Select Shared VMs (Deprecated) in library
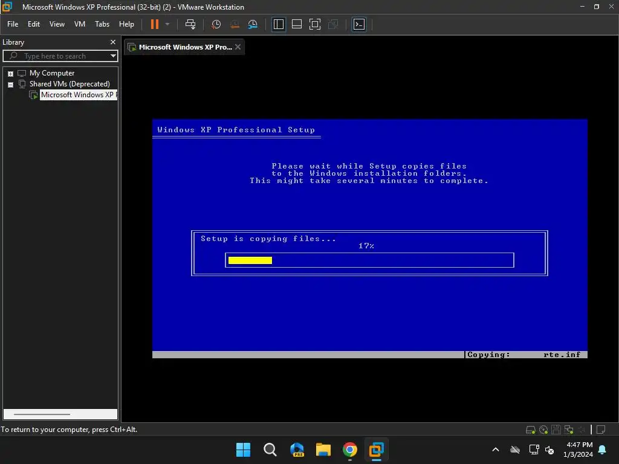Image resolution: width=619 pixels, height=464 pixels. [70, 83]
